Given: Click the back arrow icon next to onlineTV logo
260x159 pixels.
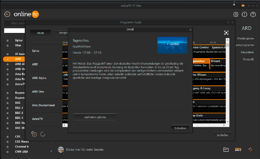Looking at the screenshot, I should (7, 14).
